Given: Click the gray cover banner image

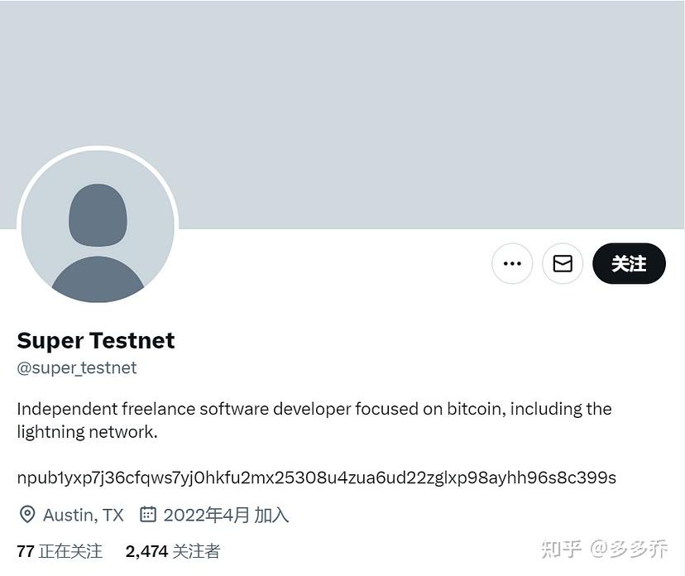Looking at the screenshot, I should pyautogui.click(x=342, y=74).
